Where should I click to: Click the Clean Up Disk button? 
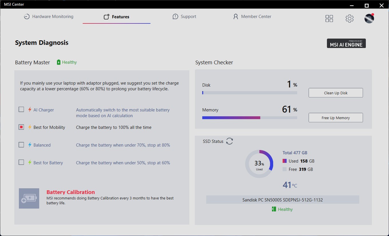coord(336,93)
